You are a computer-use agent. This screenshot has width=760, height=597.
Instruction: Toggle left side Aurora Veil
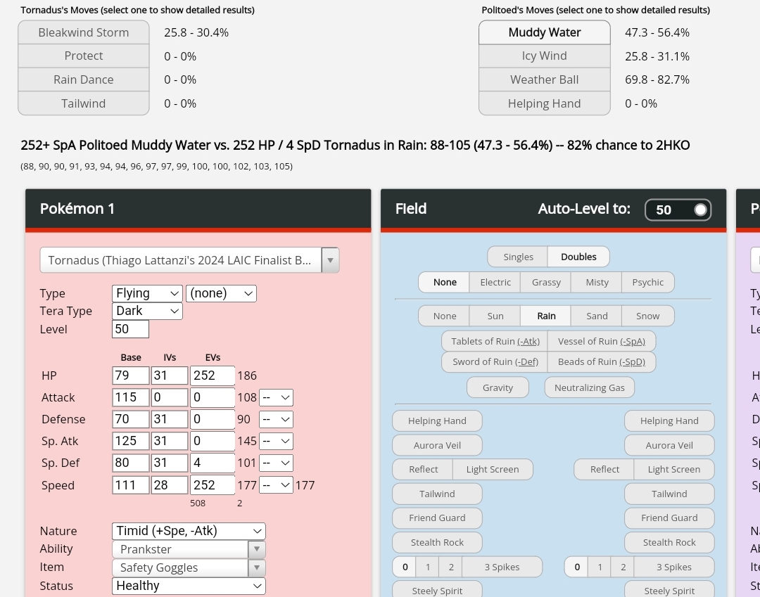[x=437, y=445]
